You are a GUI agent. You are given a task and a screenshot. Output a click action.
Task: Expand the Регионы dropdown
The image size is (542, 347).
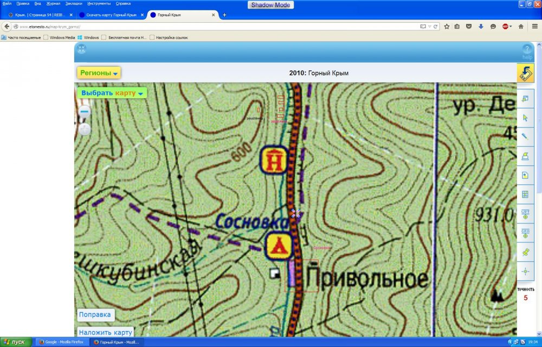(x=99, y=73)
